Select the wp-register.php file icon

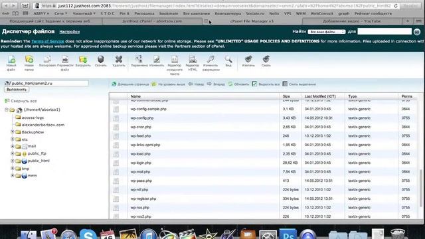coord(116,199)
